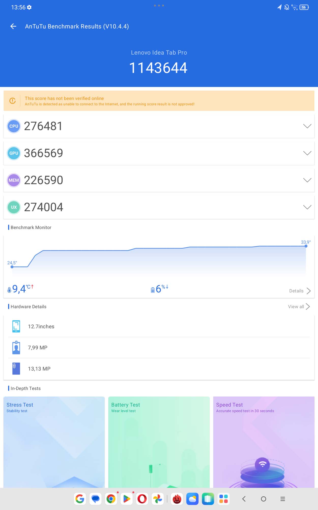
Task: Tap the front camera icon
Action: (16, 348)
